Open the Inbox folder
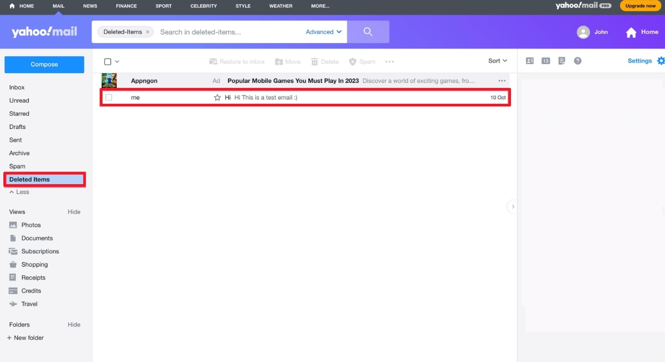Viewport: 665px width, 362px height. coord(17,87)
